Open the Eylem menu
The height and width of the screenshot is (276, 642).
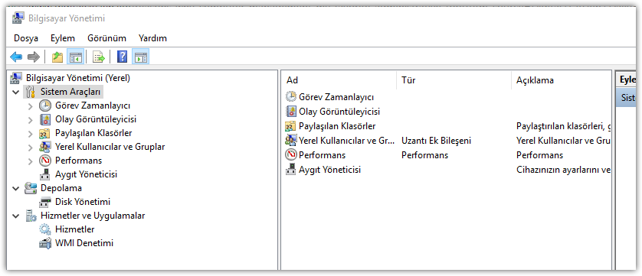tap(63, 38)
